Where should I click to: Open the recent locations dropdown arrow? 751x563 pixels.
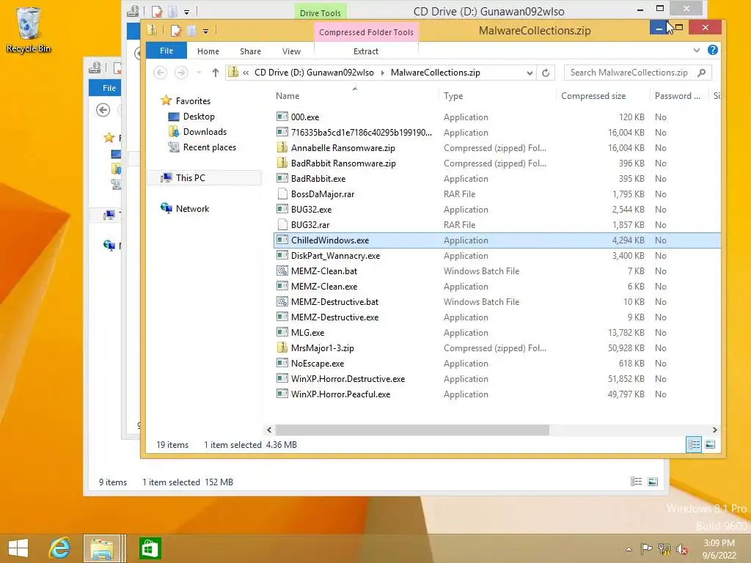click(x=199, y=73)
